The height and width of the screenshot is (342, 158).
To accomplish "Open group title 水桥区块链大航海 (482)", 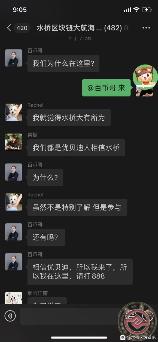I will coord(79,28).
